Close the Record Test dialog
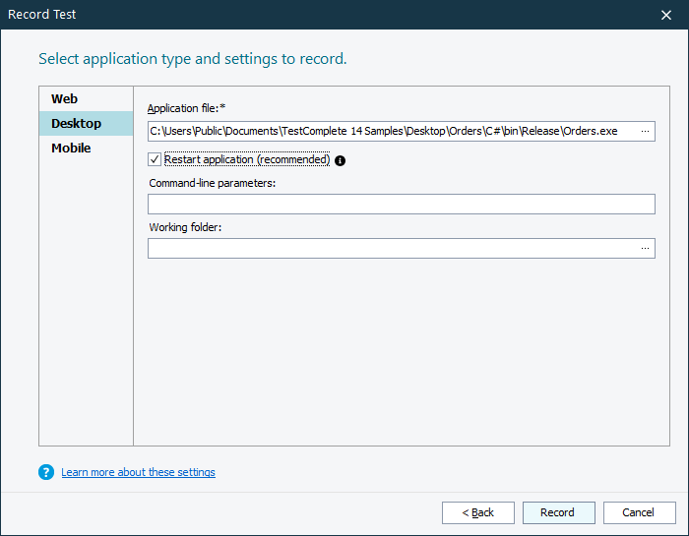This screenshot has width=689, height=536. (666, 15)
